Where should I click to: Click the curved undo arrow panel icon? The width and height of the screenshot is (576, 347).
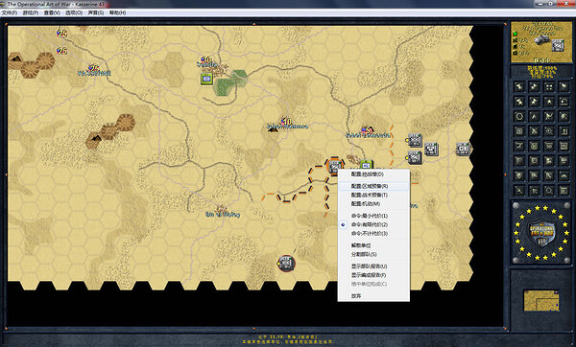[564, 102]
